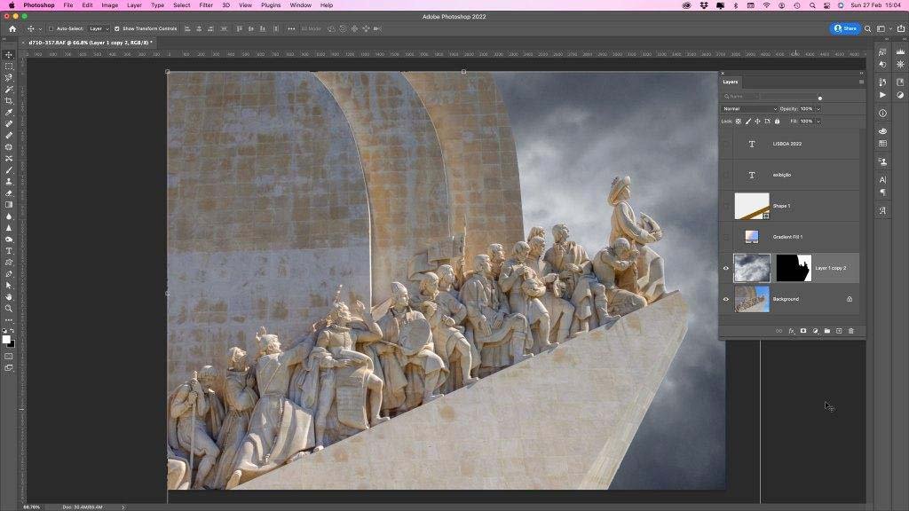Open the Image menu

(x=109, y=5)
